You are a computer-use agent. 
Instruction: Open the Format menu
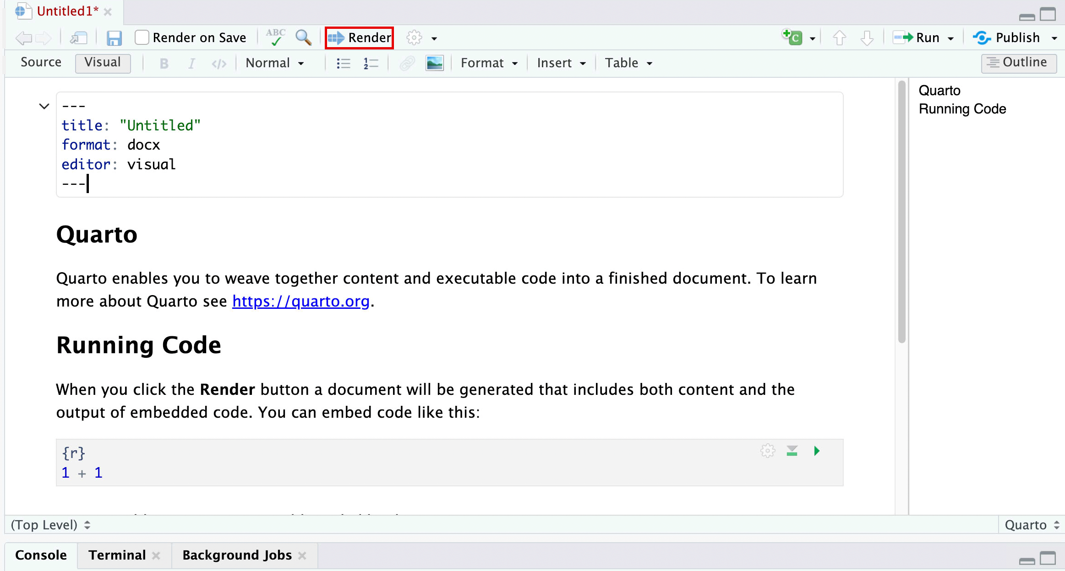tap(489, 63)
